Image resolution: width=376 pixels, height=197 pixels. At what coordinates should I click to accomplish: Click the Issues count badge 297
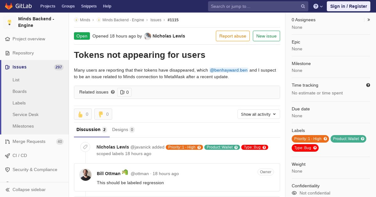coord(59,67)
